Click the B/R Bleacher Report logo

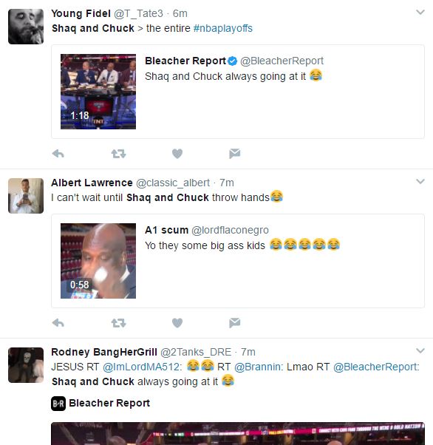click(58, 404)
